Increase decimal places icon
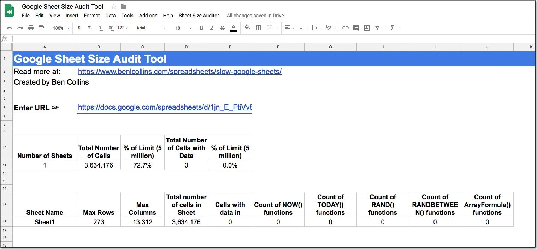 tap(111, 28)
